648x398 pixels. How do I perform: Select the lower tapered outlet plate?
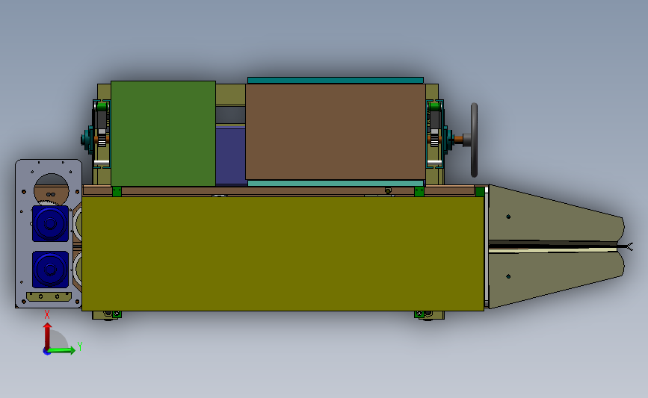(556, 279)
